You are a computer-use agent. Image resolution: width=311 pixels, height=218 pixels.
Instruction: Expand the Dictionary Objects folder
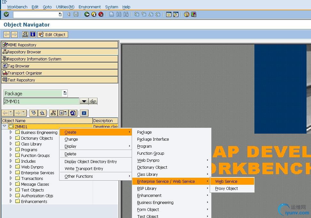(x=11, y=138)
